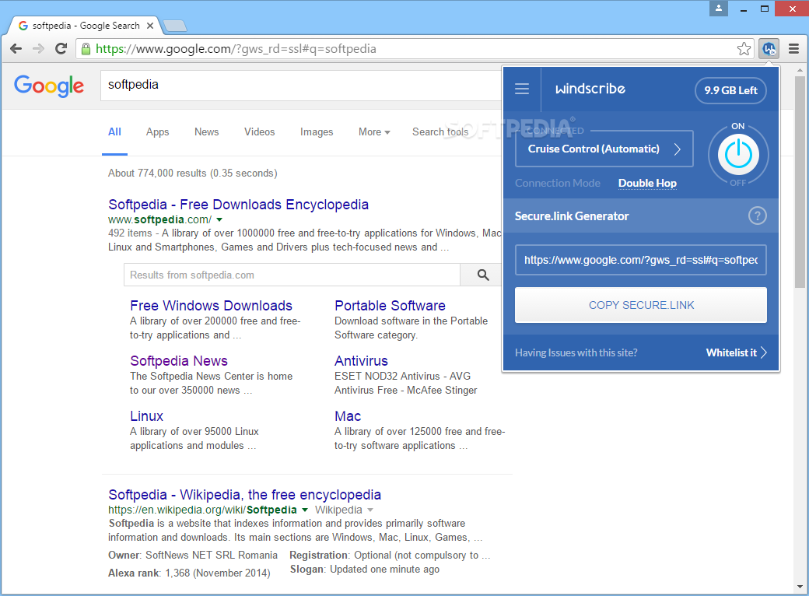
Task: Click Double Hop connection mode
Action: (647, 183)
